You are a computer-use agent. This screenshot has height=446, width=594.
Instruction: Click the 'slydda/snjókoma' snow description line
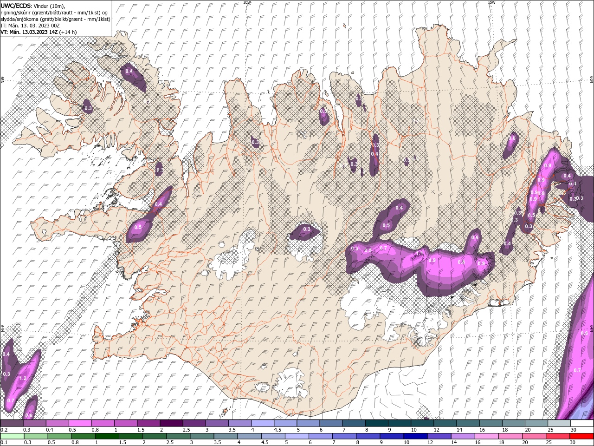55,19
